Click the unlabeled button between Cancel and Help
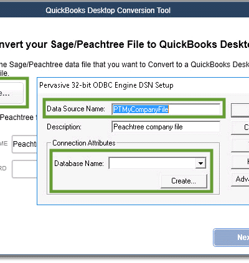The width and height of the screenshot is (249, 263). (240, 145)
